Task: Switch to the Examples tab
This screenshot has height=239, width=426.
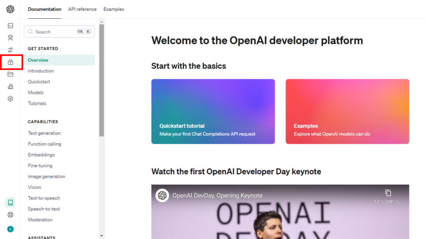Action: coord(114,9)
